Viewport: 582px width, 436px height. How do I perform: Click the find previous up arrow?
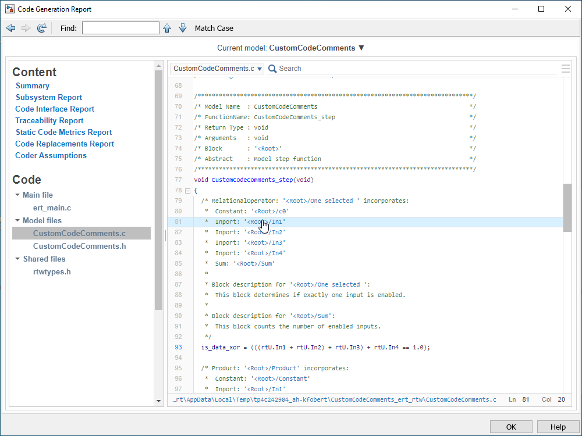pyautogui.click(x=167, y=28)
